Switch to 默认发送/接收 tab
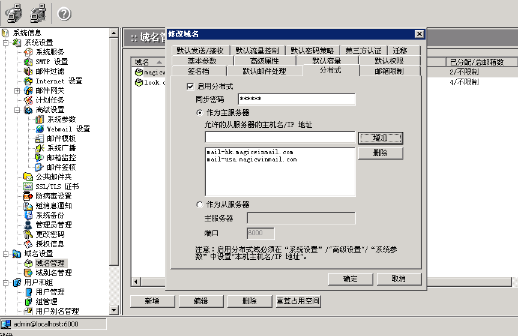Viewport: 518px width, 336px height. coord(200,50)
